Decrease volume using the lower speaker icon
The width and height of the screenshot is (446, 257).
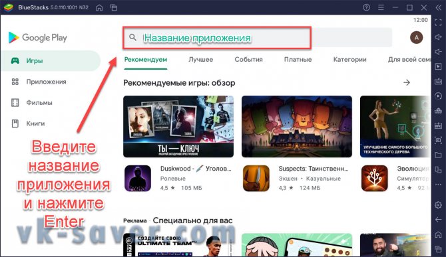[438, 52]
